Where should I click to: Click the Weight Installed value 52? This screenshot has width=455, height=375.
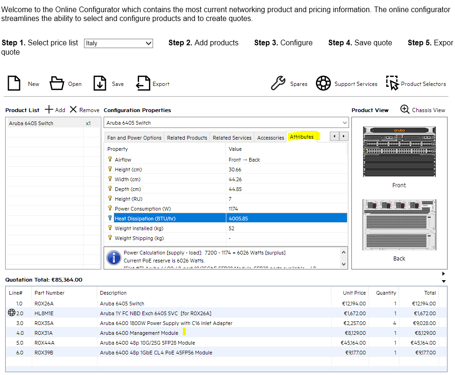(x=231, y=228)
